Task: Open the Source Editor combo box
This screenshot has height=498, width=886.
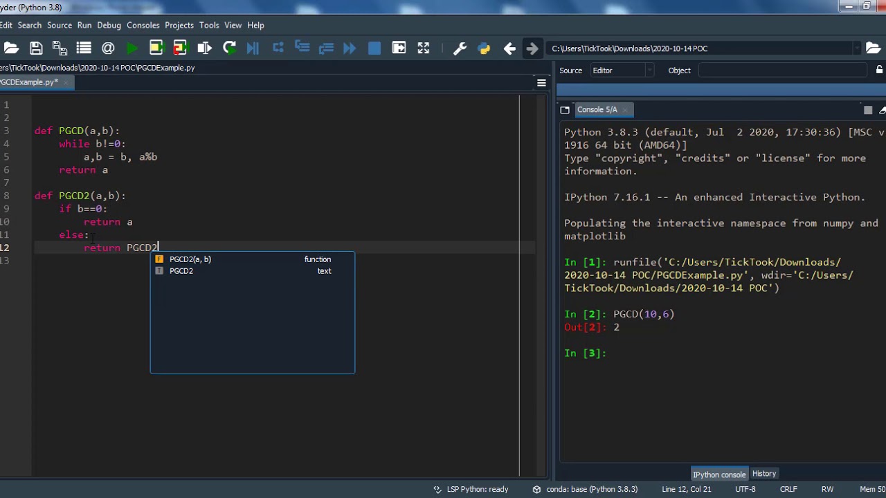Action: (622, 70)
